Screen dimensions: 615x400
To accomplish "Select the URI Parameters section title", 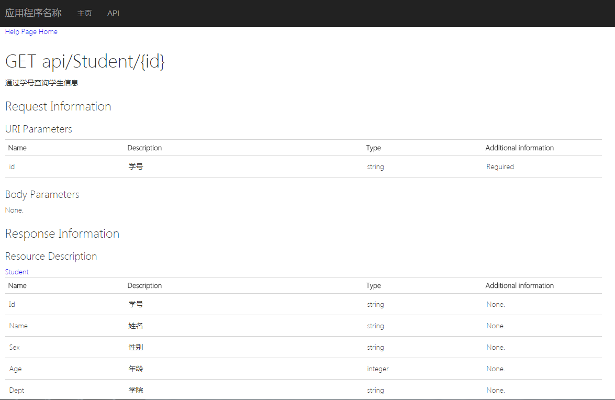I will (39, 129).
